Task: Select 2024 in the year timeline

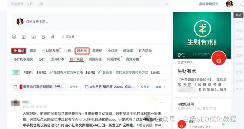Action: point(239,30)
